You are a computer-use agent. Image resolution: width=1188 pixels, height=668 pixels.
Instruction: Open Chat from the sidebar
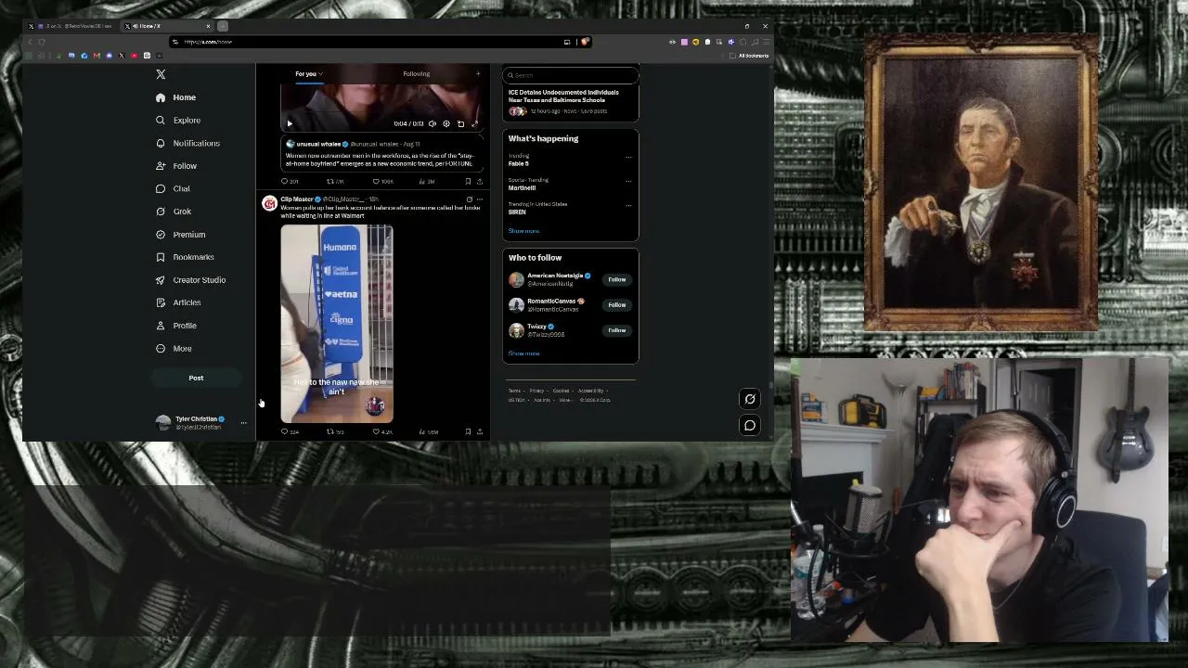tap(174, 188)
